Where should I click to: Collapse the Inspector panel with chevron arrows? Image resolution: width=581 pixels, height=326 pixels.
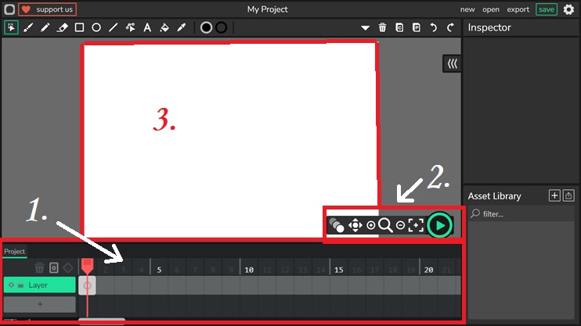(x=452, y=63)
